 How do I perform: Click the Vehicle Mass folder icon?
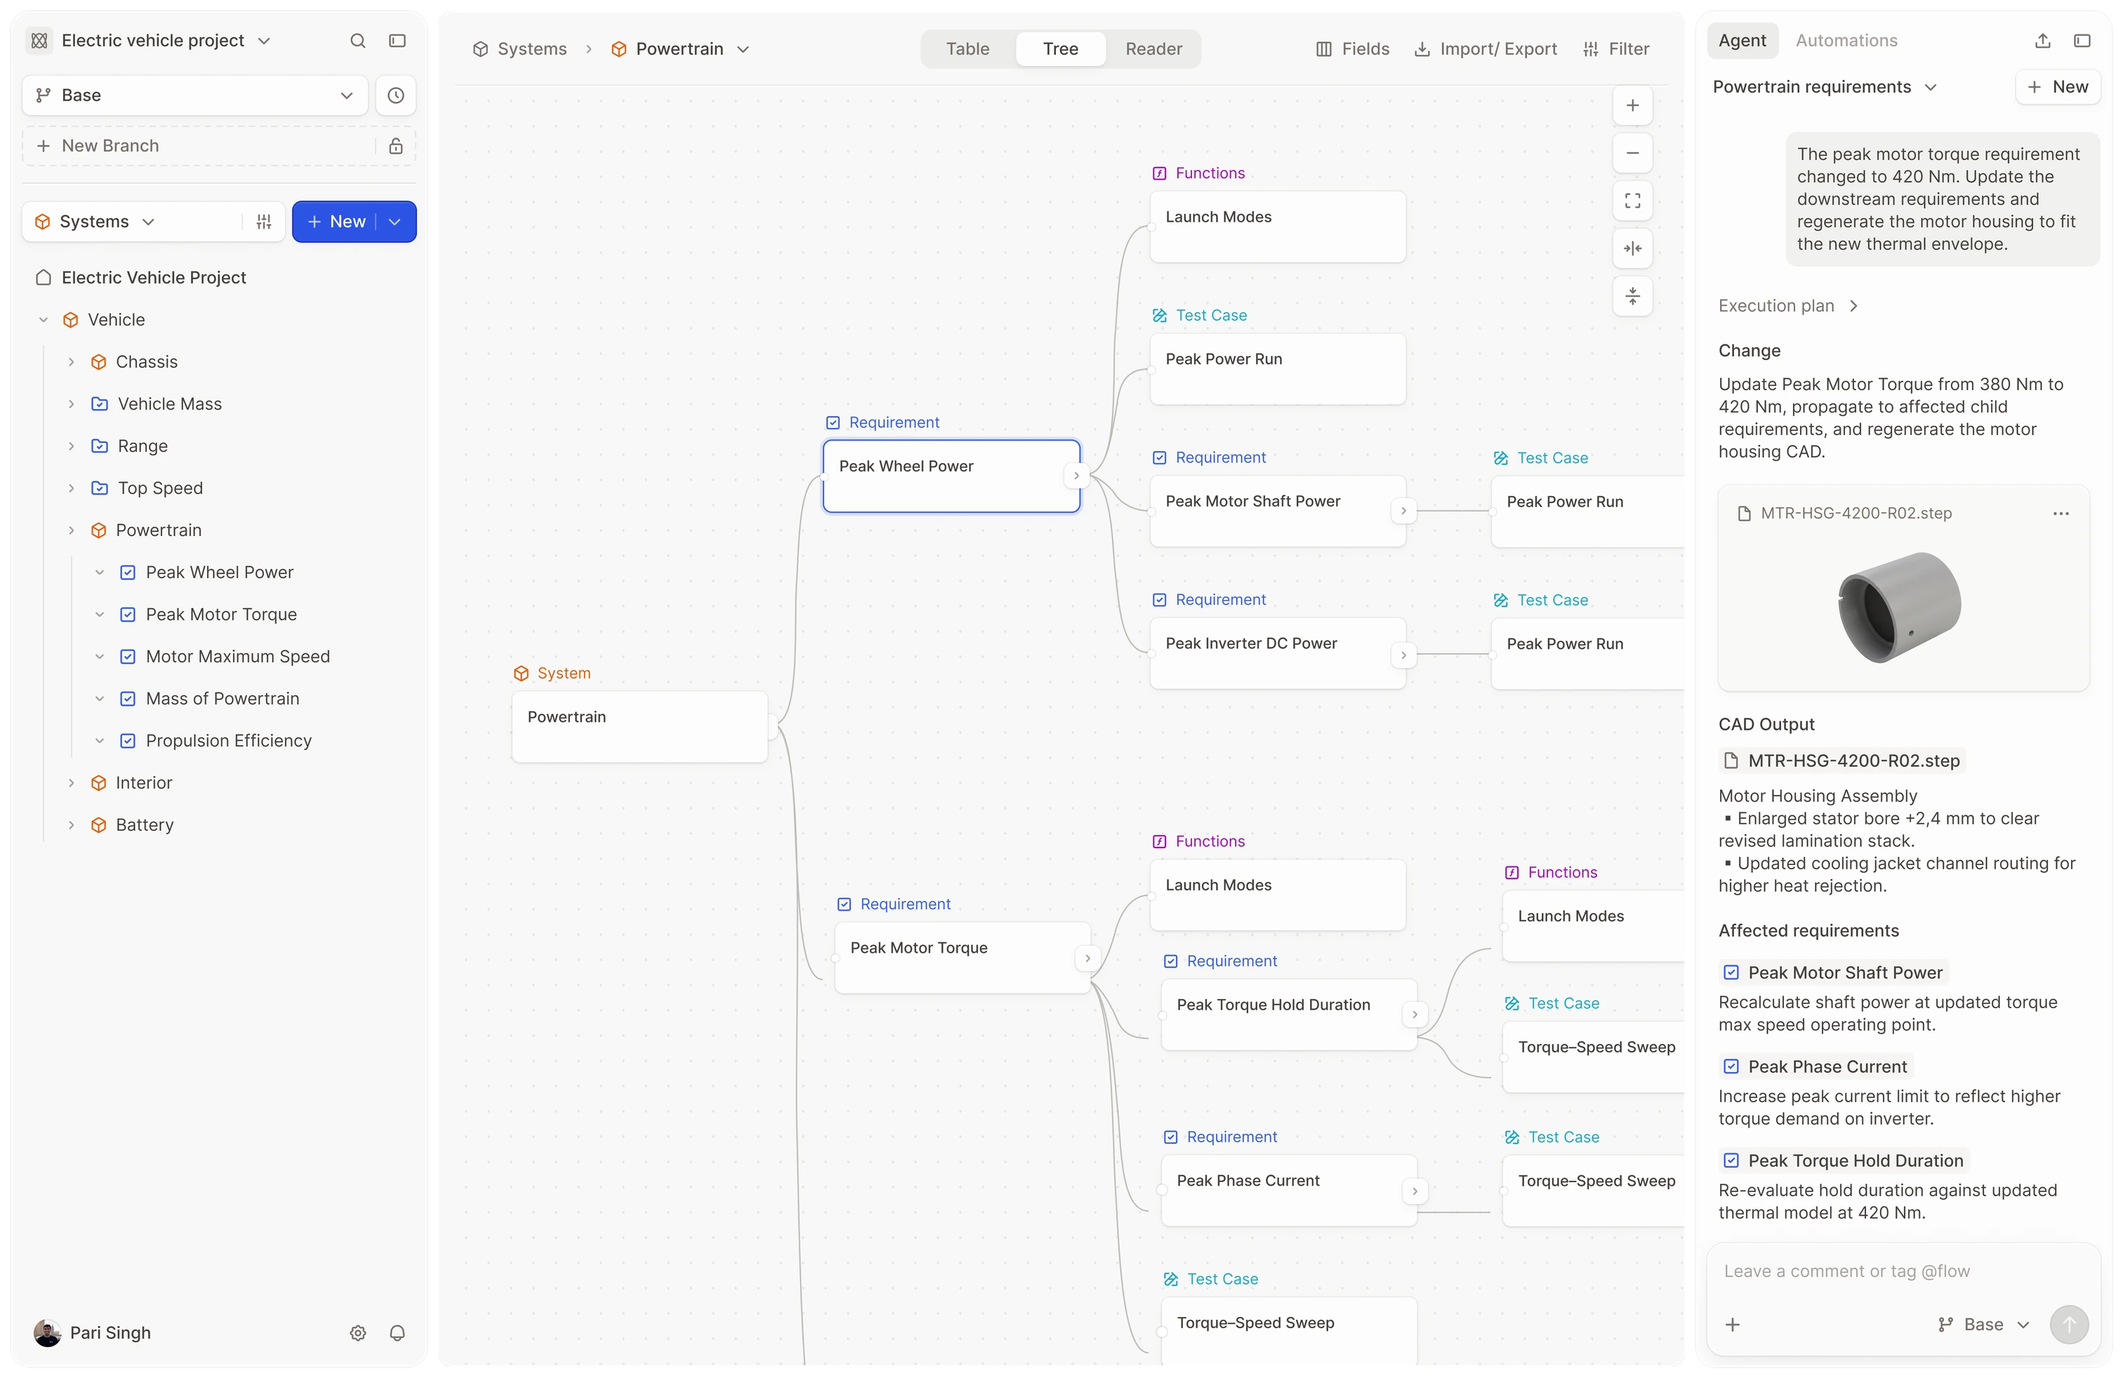[100, 405]
